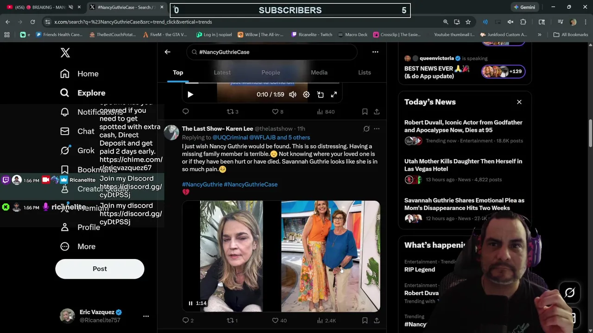Open Chrome apps grid icon
The height and width of the screenshot is (333, 593).
click(x=7, y=35)
